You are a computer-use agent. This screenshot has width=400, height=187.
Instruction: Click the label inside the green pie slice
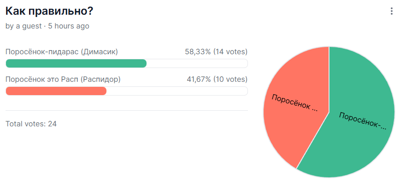[363, 121]
